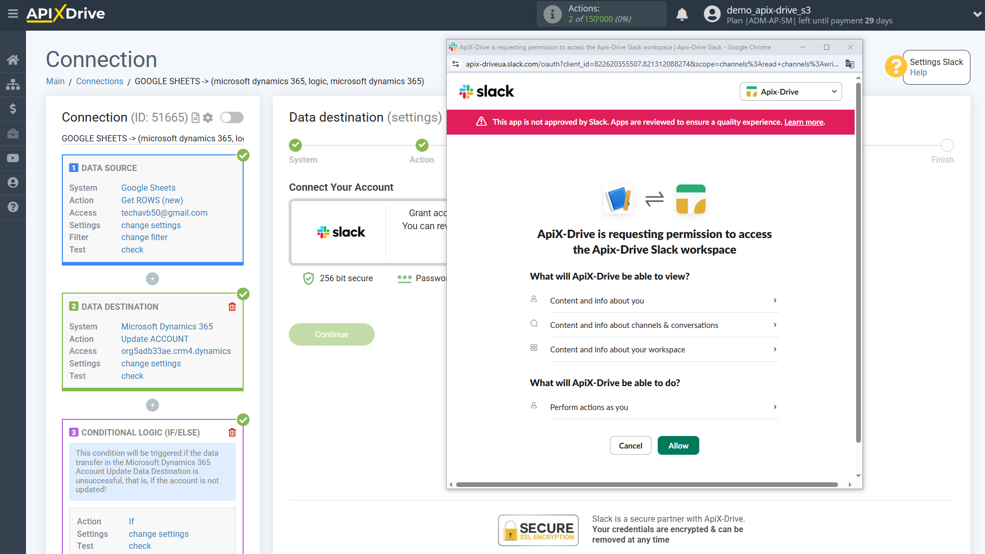
Task: Open the hamburger menu
Action: 13,14
